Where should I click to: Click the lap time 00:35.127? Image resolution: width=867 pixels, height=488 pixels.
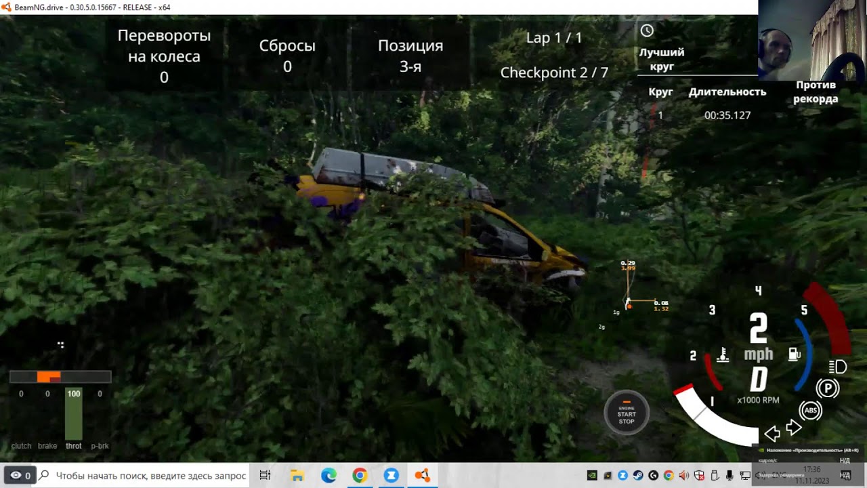coord(727,115)
